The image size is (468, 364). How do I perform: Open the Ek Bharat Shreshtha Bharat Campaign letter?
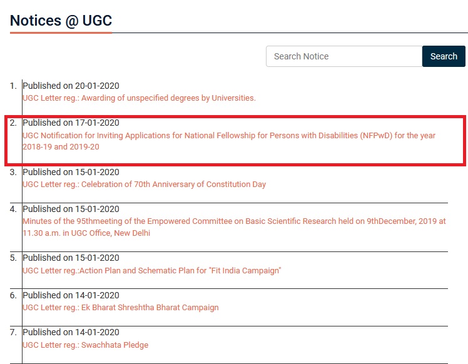coord(121,308)
